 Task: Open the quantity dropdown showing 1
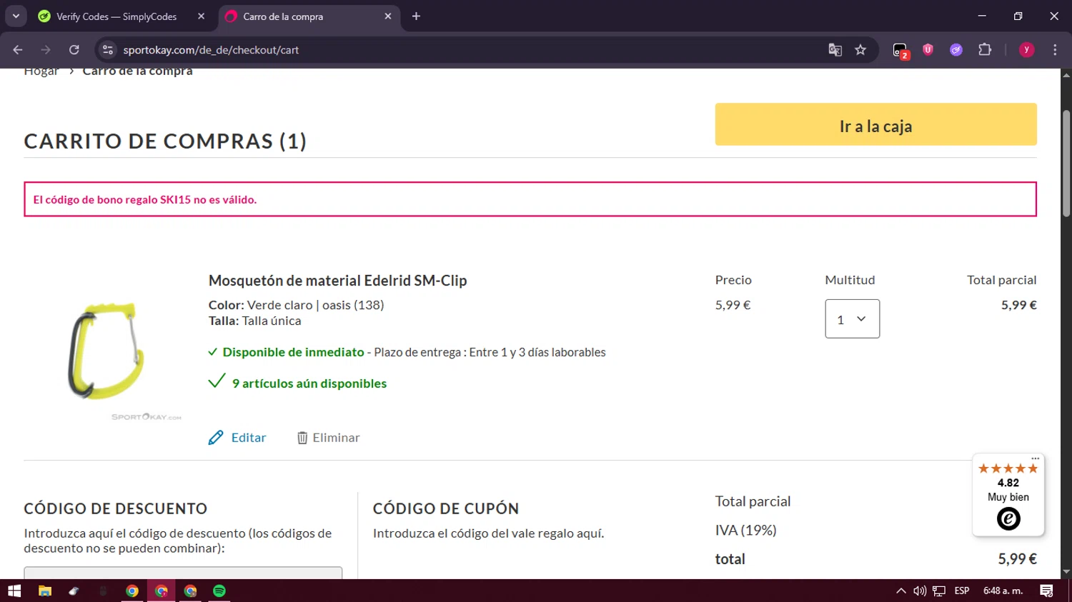click(852, 318)
